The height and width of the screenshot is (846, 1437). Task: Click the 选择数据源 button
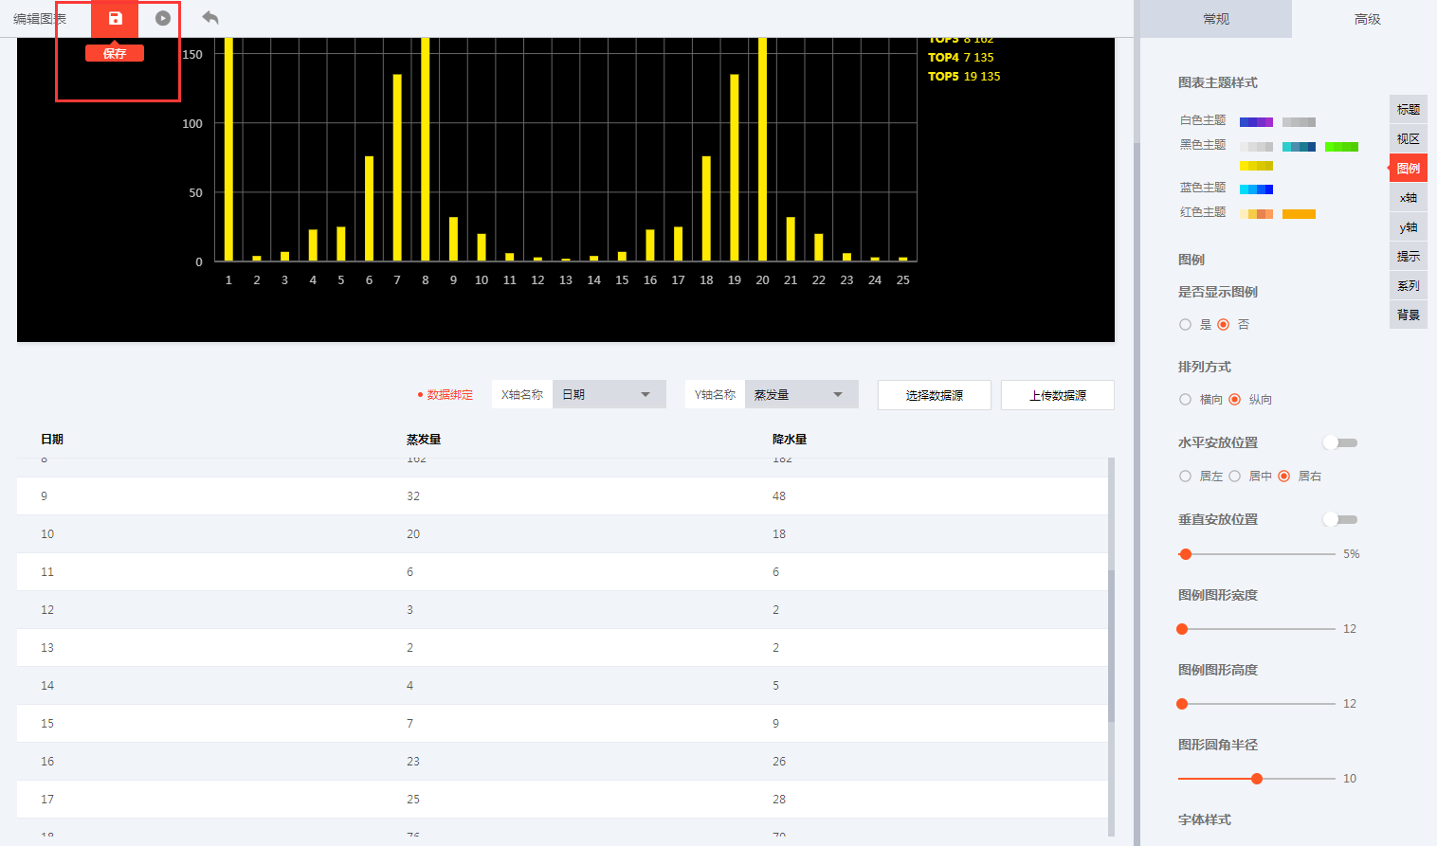point(935,395)
